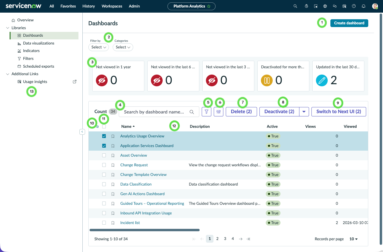The height and width of the screenshot is (252, 383).
Task: Click the stopwatch icon in header
Action: (306, 6)
